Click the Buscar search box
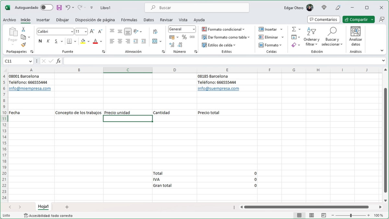Viewport: 389px width, 219px height. (x=197, y=7)
